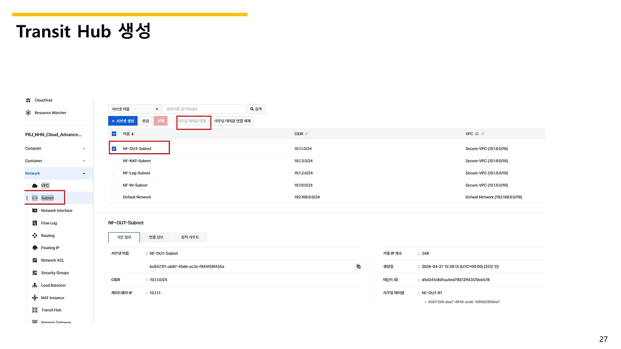Open Transit Hub menu item
Image resolution: width=621 pixels, height=349 pixels.
tap(51, 310)
